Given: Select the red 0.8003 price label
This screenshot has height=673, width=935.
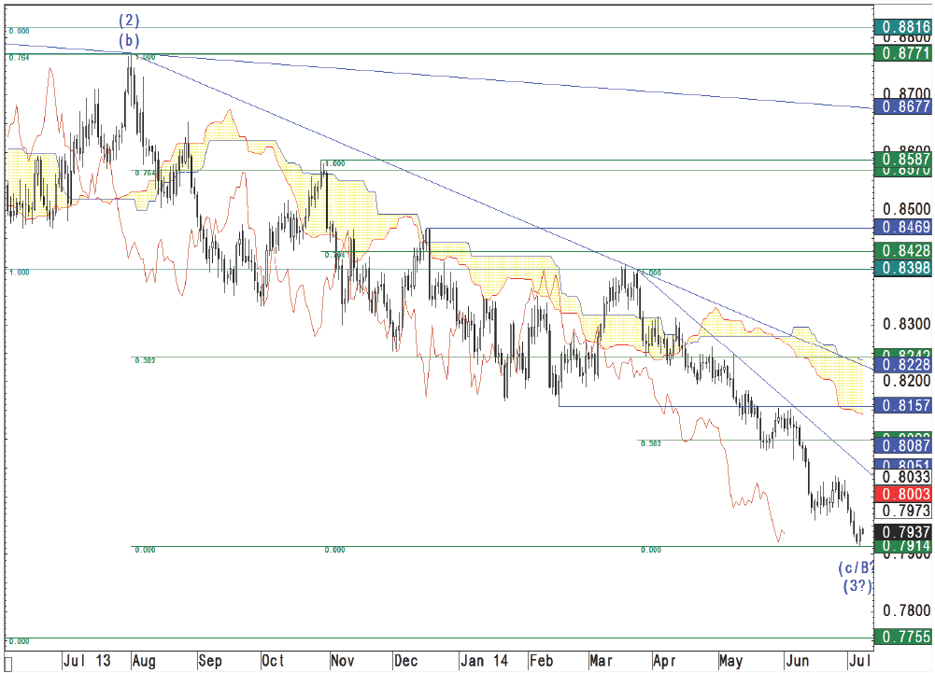Looking at the screenshot, I should [903, 493].
